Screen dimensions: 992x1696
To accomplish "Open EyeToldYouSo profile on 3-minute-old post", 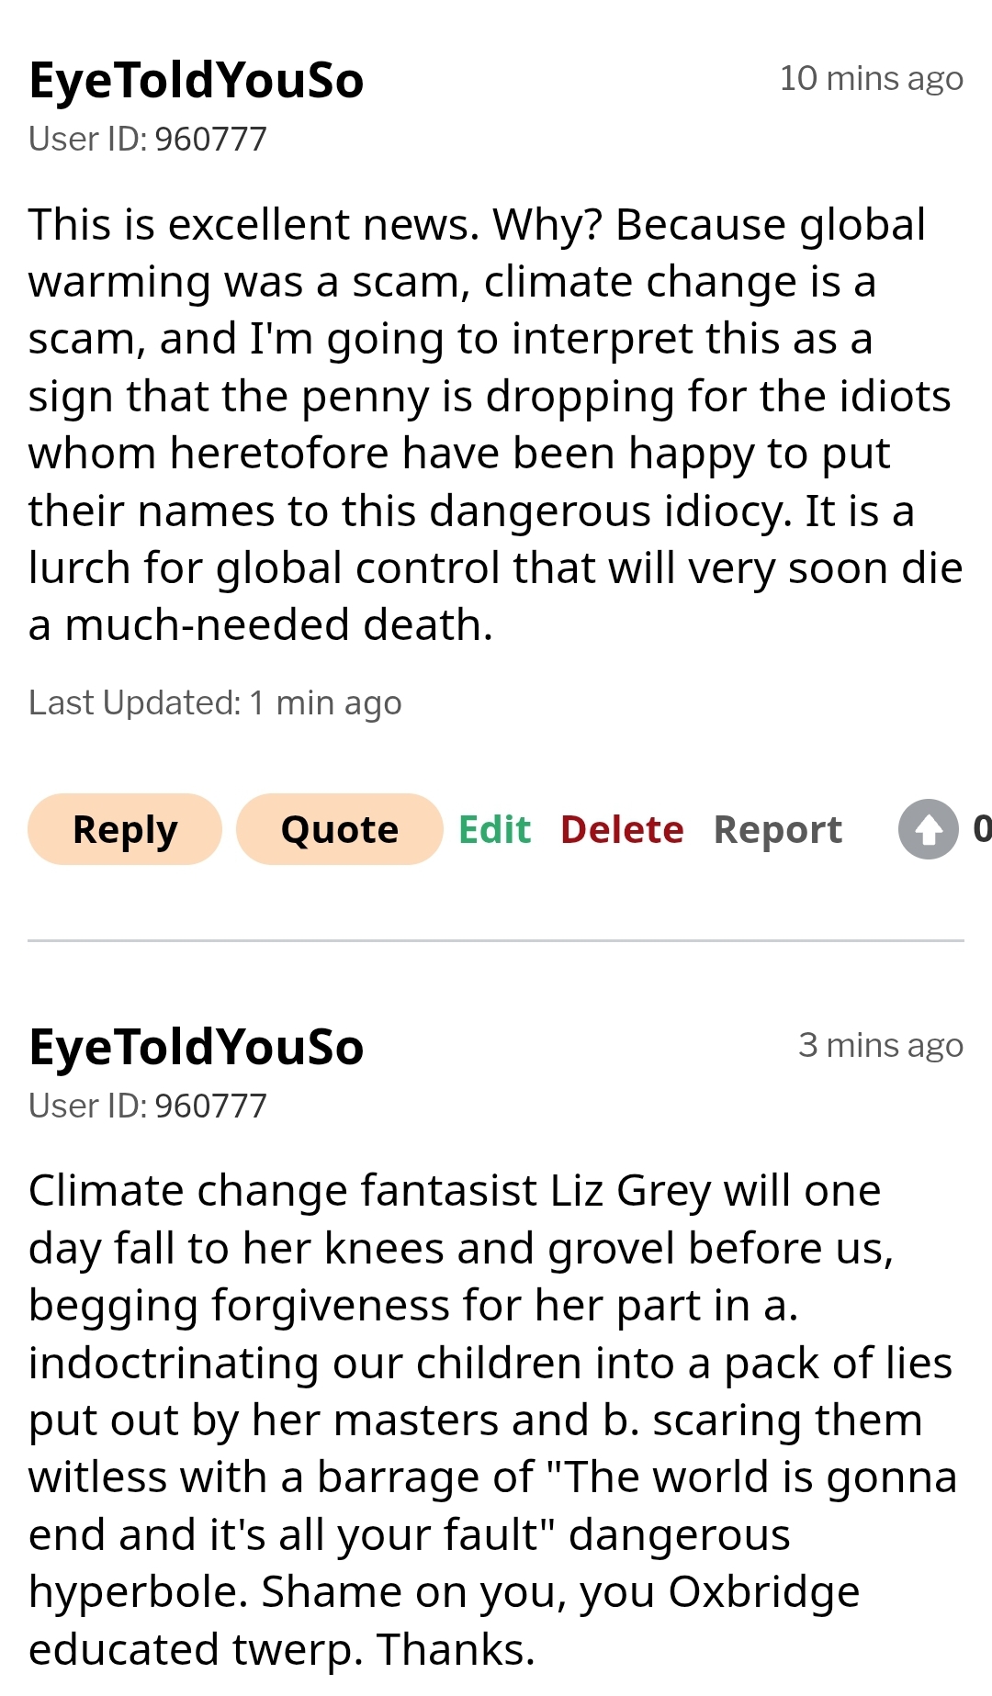I will point(197,1047).
